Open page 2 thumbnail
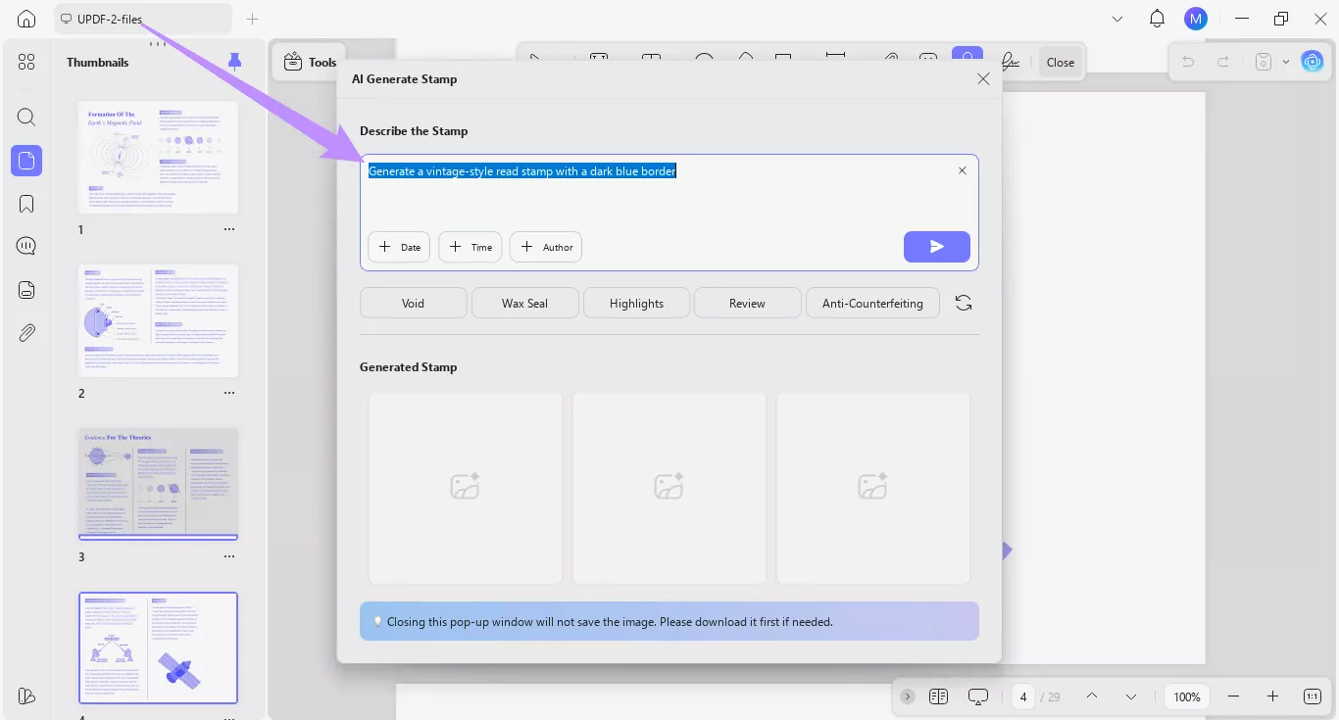The width and height of the screenshot is (1339, 720). 158,320
